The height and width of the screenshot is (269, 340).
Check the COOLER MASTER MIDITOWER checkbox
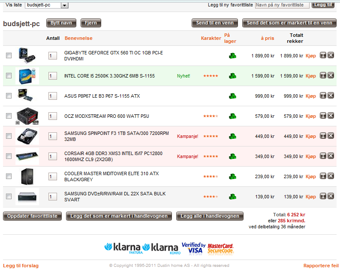(x=9, y=176)
